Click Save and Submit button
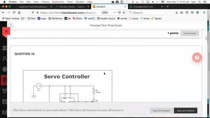Image resolution: width=210 pixels, height=118 pixels. click(185, 111)
